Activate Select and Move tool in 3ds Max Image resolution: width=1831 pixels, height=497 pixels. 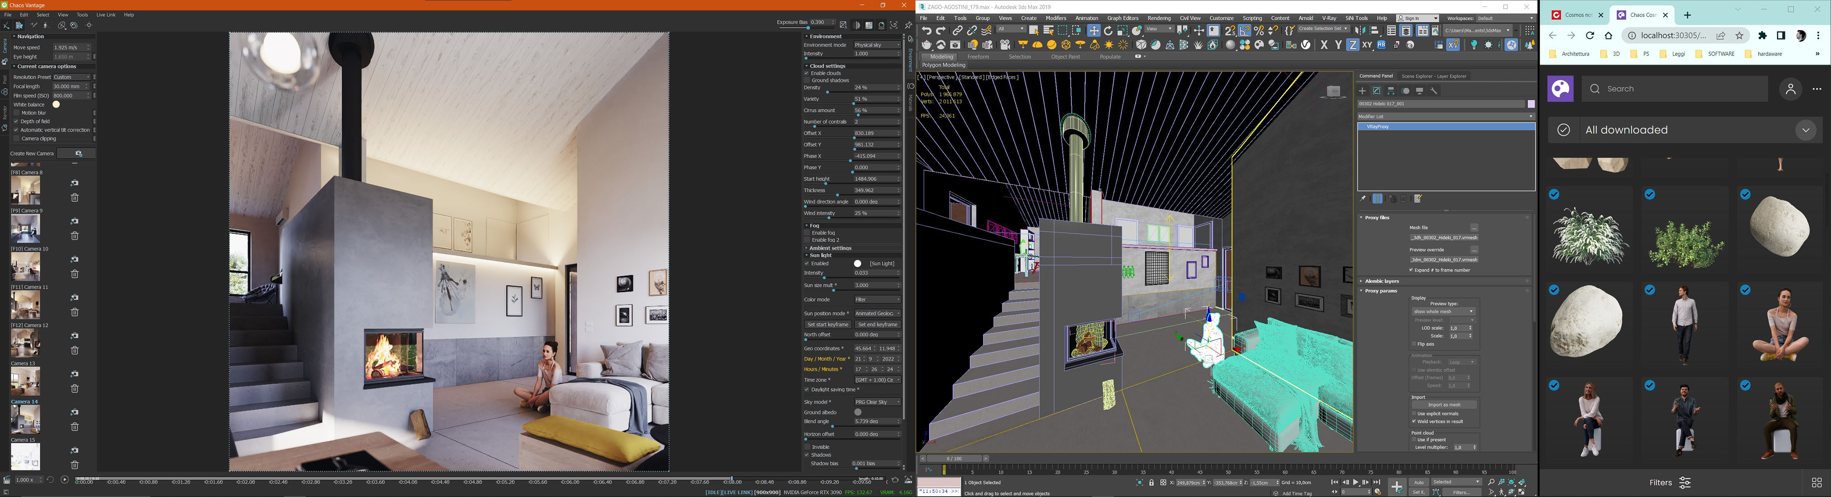(1094, 31)
